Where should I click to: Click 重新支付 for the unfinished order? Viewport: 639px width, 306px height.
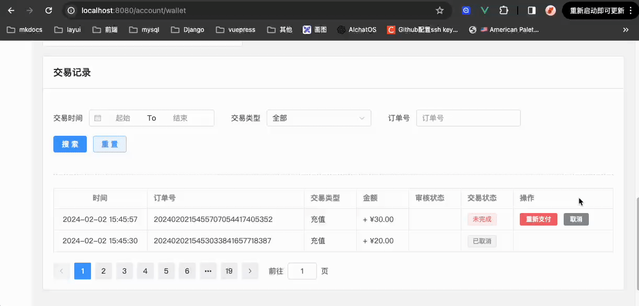click(538, 219)
